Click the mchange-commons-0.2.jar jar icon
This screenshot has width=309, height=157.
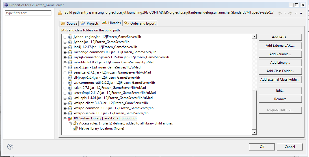coord(70,52)
